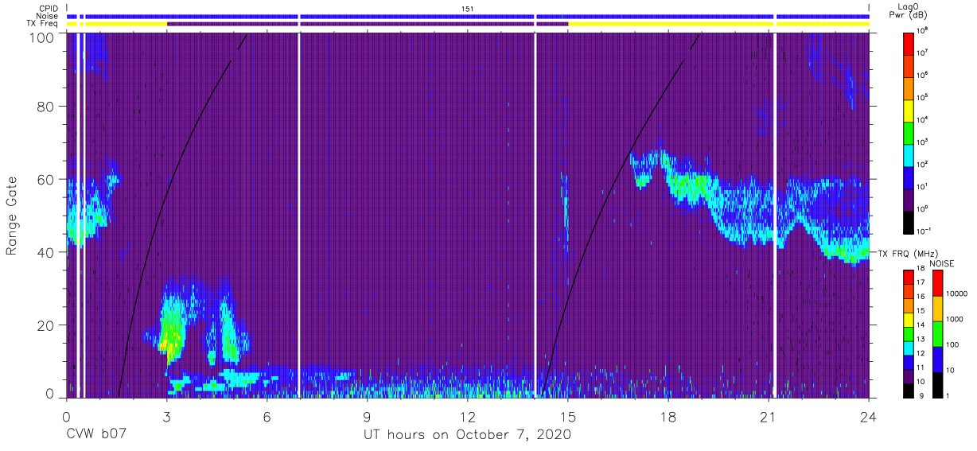Click the blue Noise bar around 12 UT
977x451 pixels.
[467, 16]
